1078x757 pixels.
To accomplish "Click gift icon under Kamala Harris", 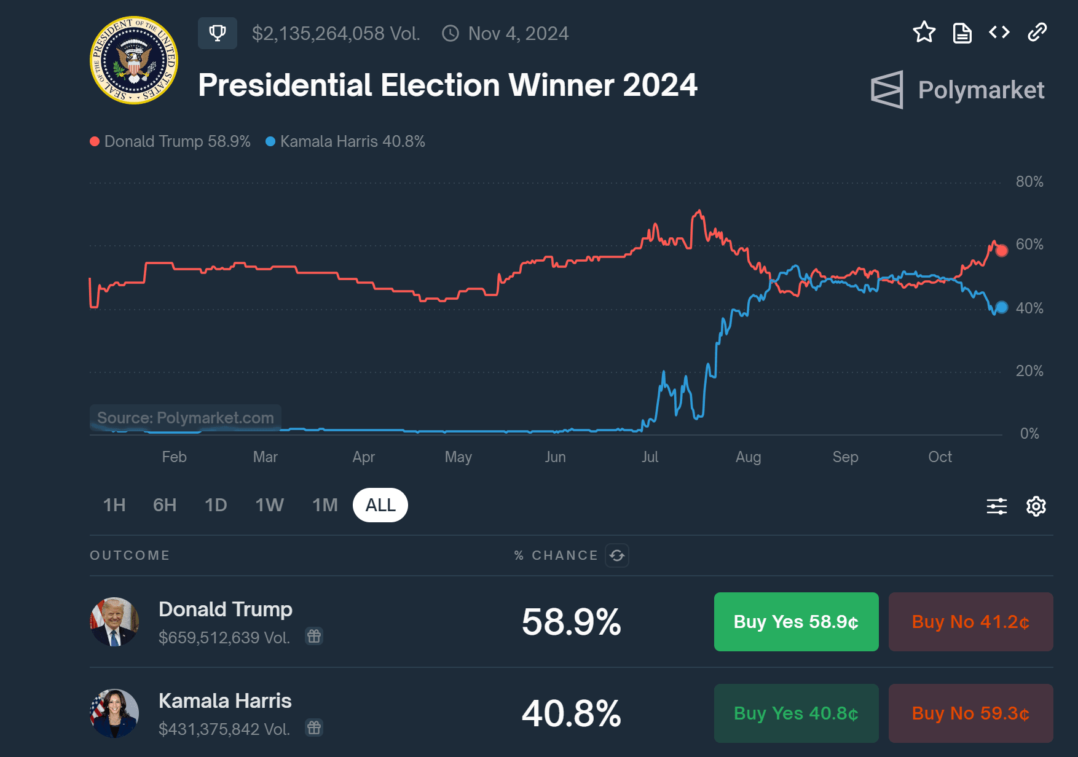I will pos(314,728).
